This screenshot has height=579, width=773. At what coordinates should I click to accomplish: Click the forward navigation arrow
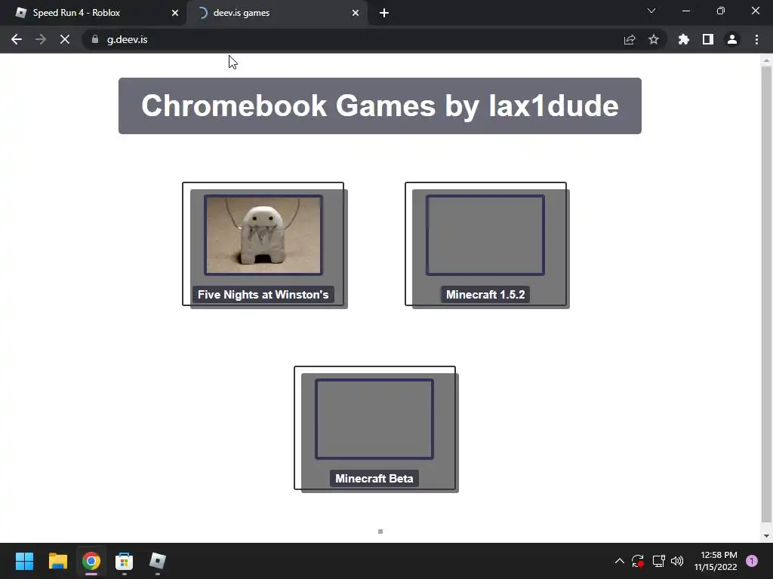tap(41, 39)
